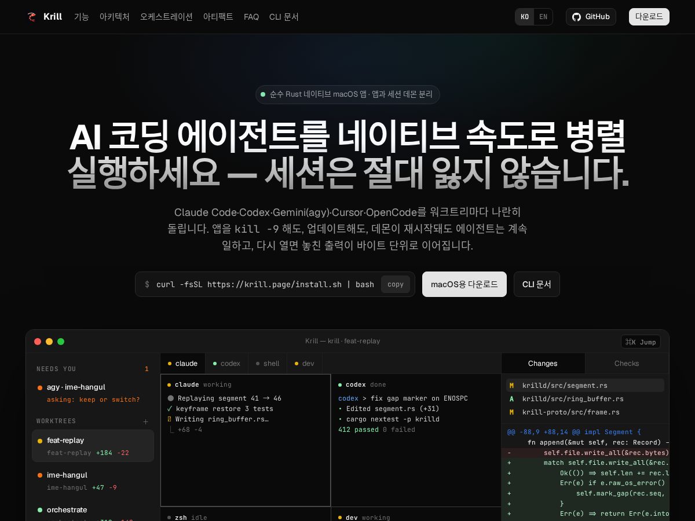This screenshot has height=521, width=695.
Task: Select the dev tab
Action: (x=305, y=364)
